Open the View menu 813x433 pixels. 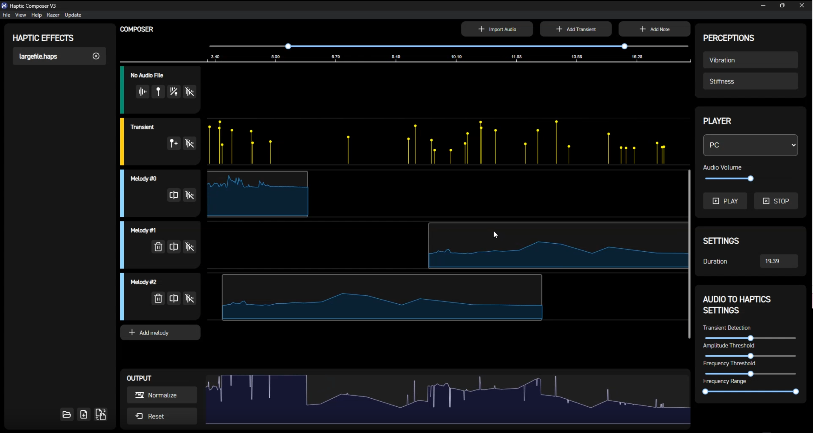coord(21,15)
